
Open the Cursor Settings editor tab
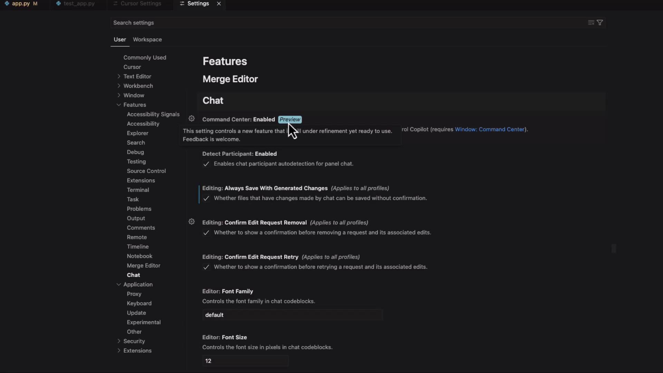[x=141, y=3]
